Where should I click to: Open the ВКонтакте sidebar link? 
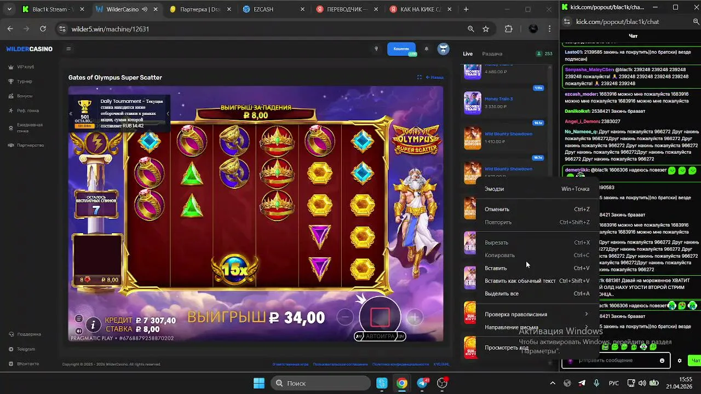24,364
